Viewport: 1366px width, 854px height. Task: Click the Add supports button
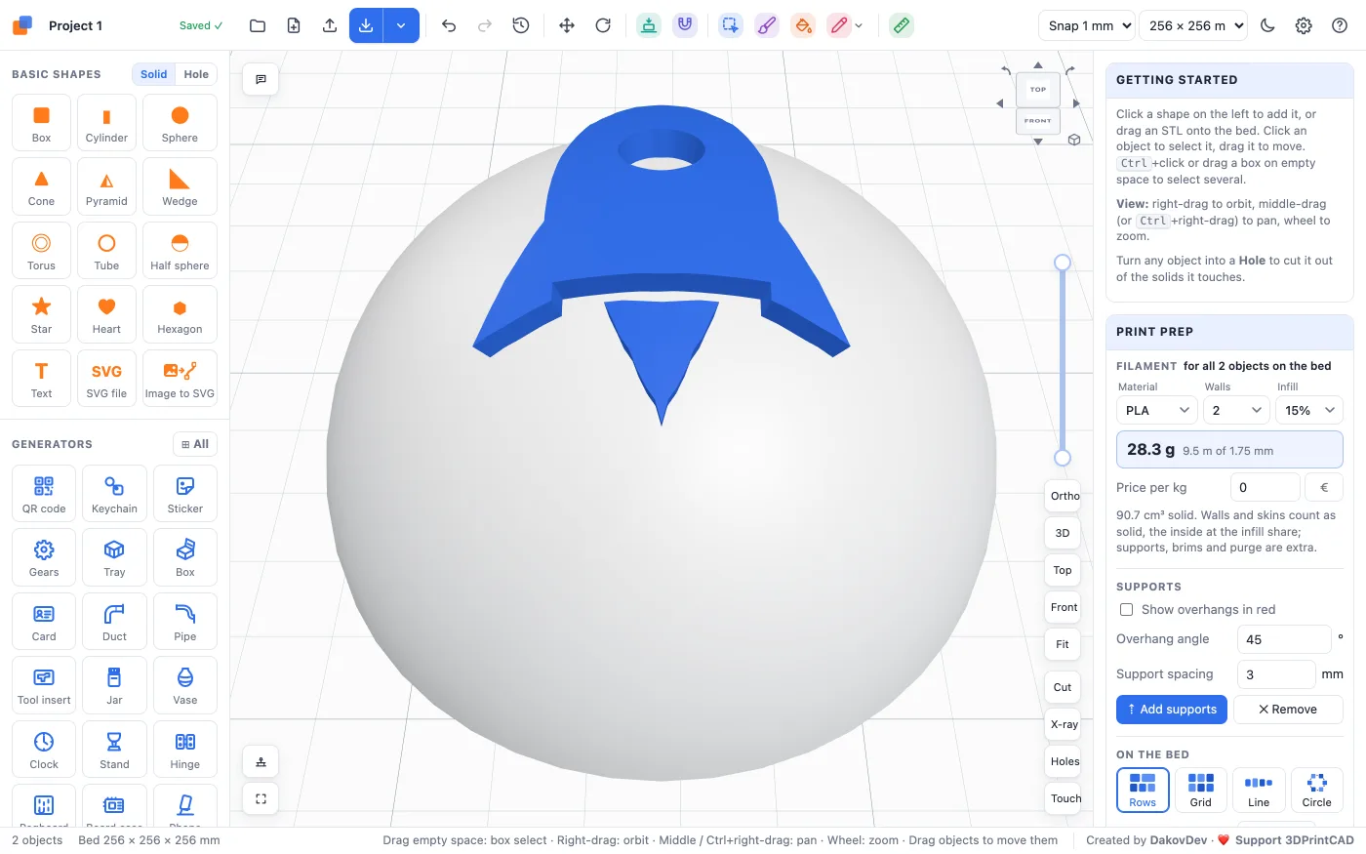point(1172,710)
